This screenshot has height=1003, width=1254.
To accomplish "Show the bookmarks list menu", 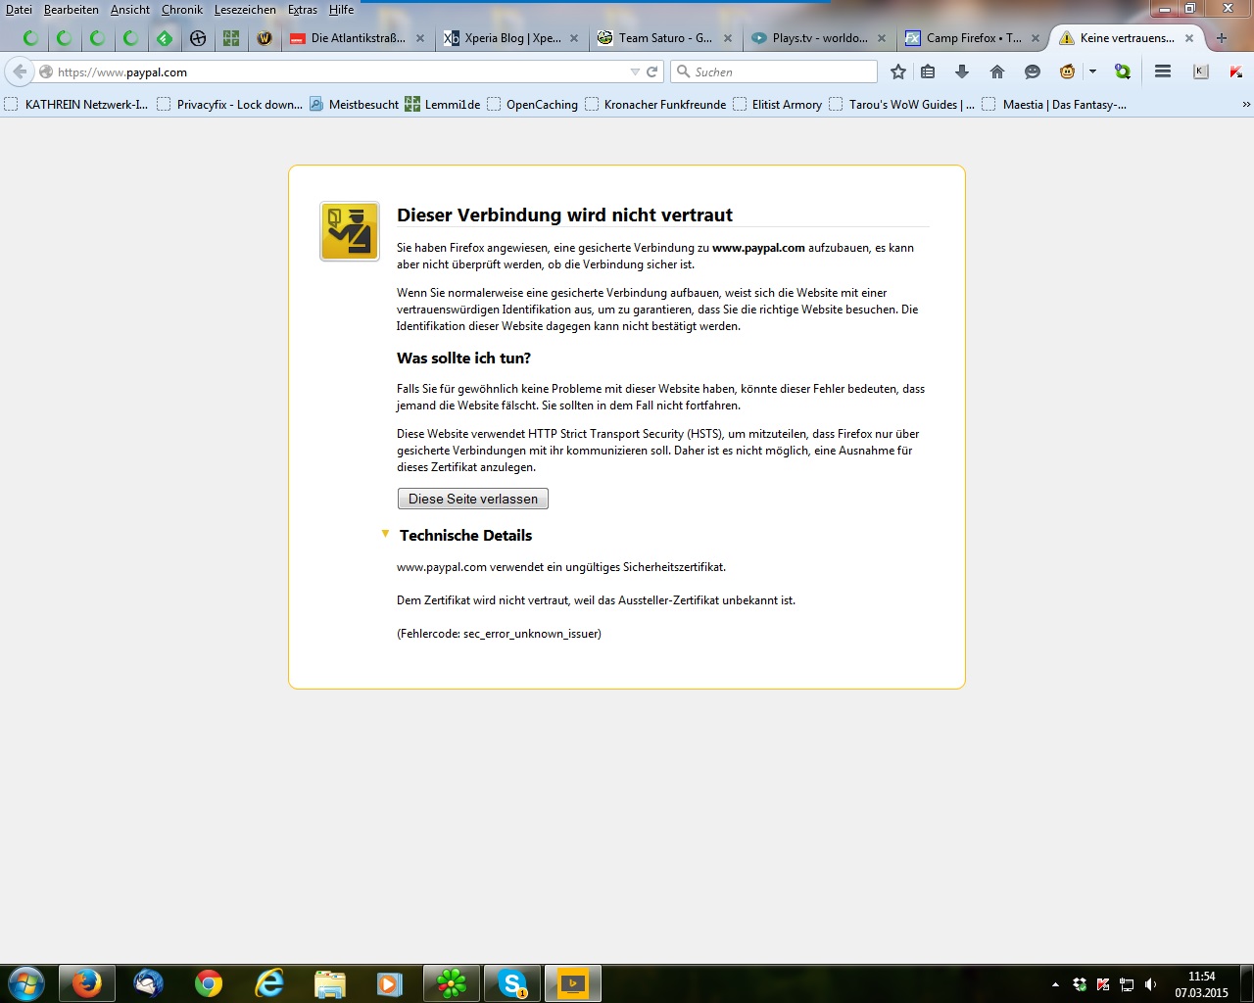I will (x=928, y=72).
